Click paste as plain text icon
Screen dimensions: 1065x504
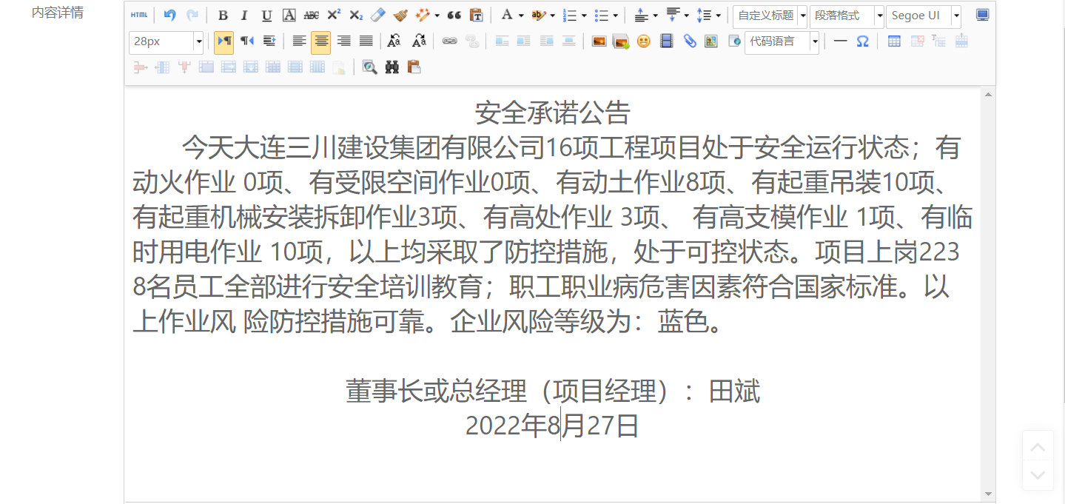point(477,16)
